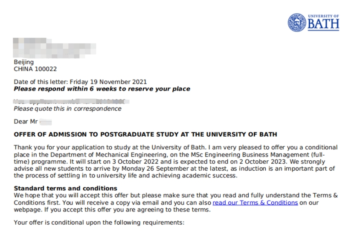Viewport: 354px width, 231px height.
Task: Select the CHINA 100022 postcode line
Action: pyautogui.click(x=35, y=68)
